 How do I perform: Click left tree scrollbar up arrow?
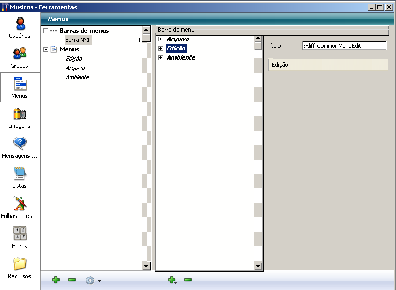click(146, 30)
